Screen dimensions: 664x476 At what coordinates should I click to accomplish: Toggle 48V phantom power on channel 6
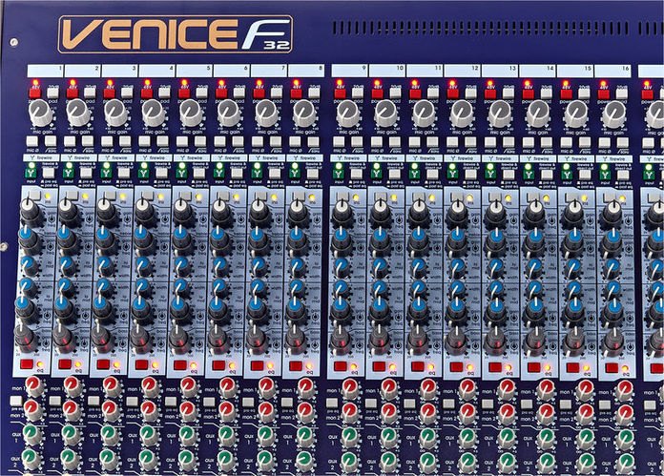pyautogui.click(x=221, y=93)
